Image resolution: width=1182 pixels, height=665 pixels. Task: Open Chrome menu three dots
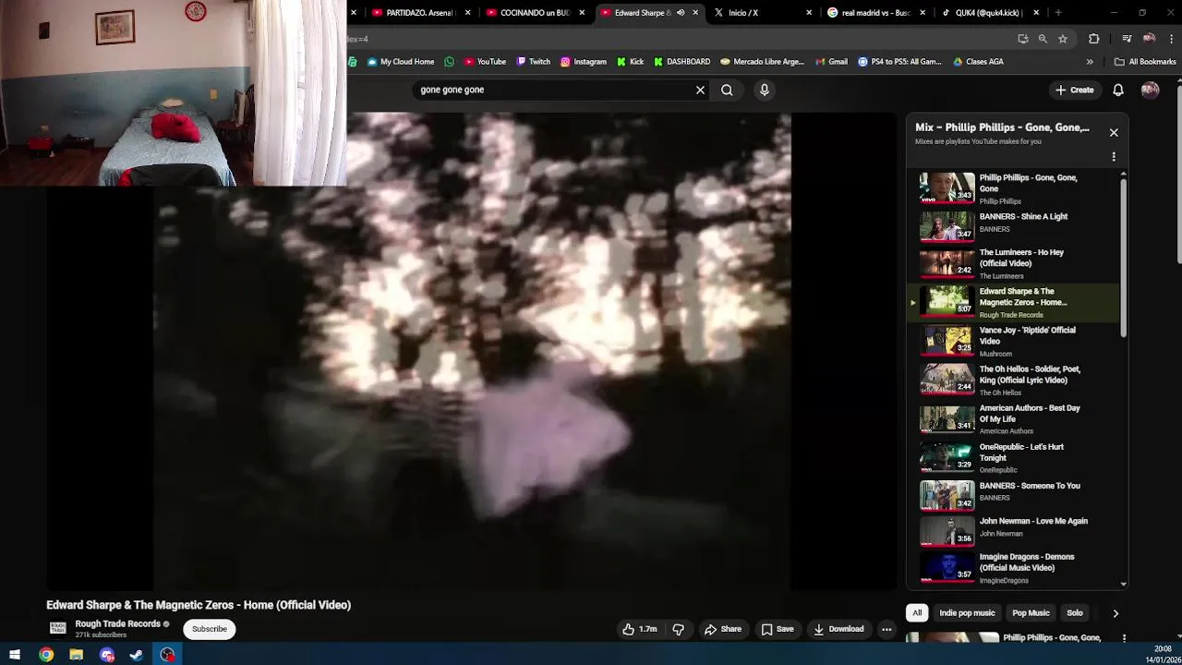[1172, 39]
